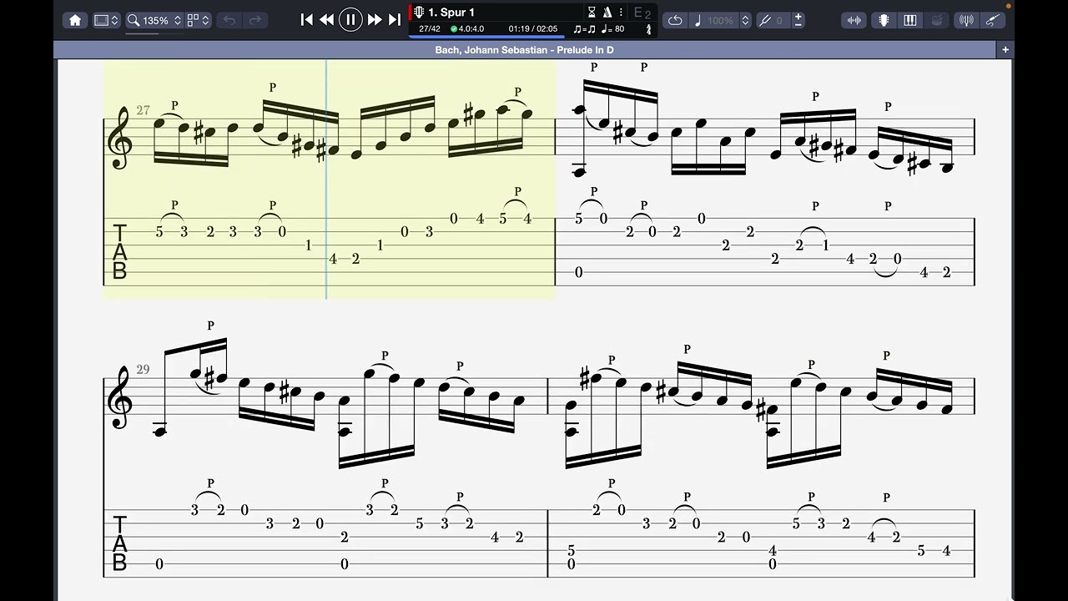
Task: Click the treble clef in bar 27
Action: tap(120, 139)
